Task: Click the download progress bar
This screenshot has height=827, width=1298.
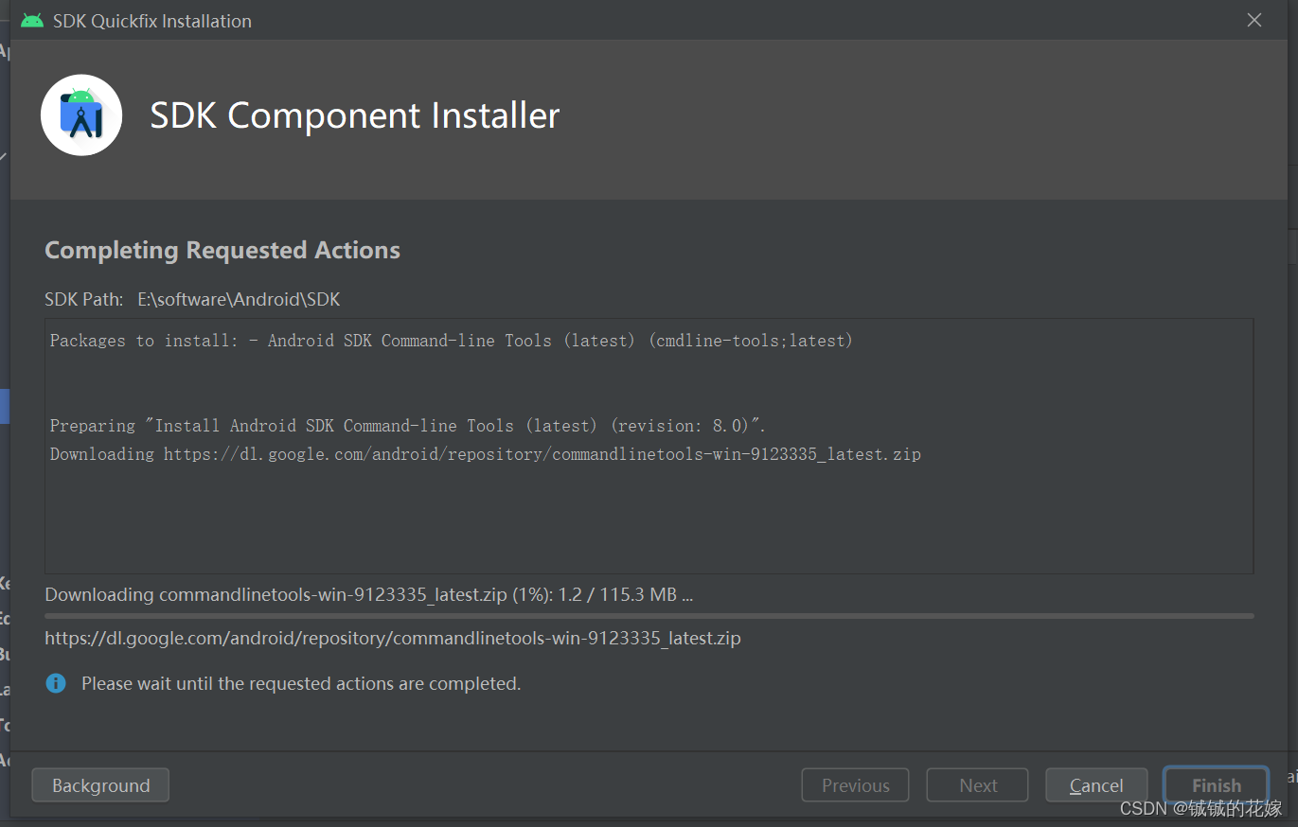Action: pos(649,616)
